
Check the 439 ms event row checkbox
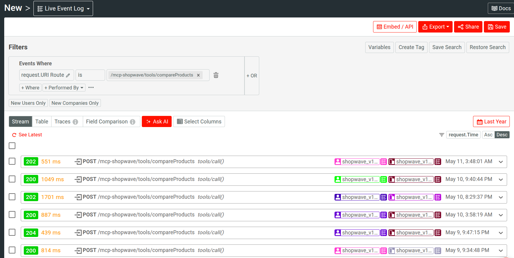tap(12, 232)
